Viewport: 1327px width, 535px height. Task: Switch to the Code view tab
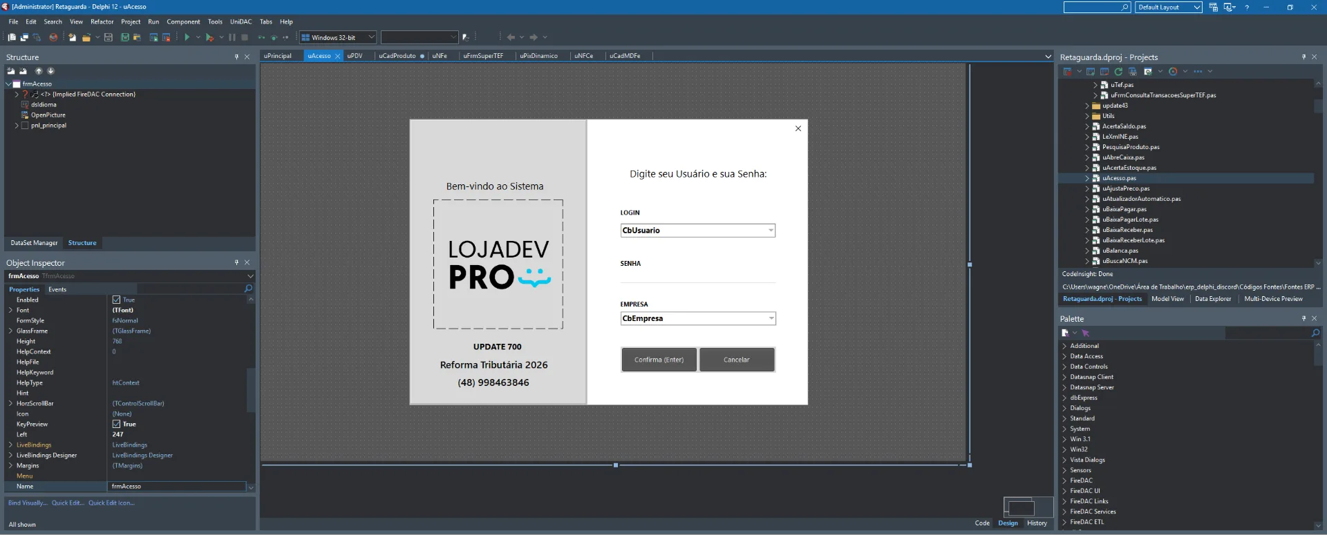click(982, 523)
